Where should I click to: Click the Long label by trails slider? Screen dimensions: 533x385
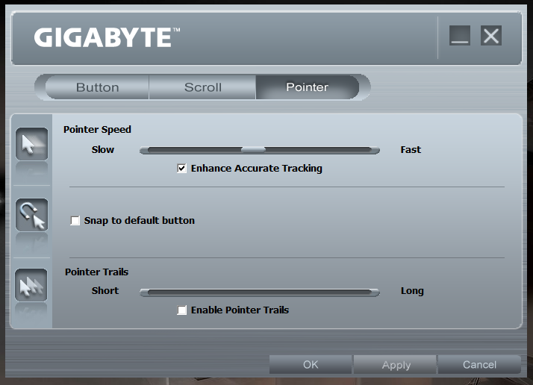(x=412, y=291)
